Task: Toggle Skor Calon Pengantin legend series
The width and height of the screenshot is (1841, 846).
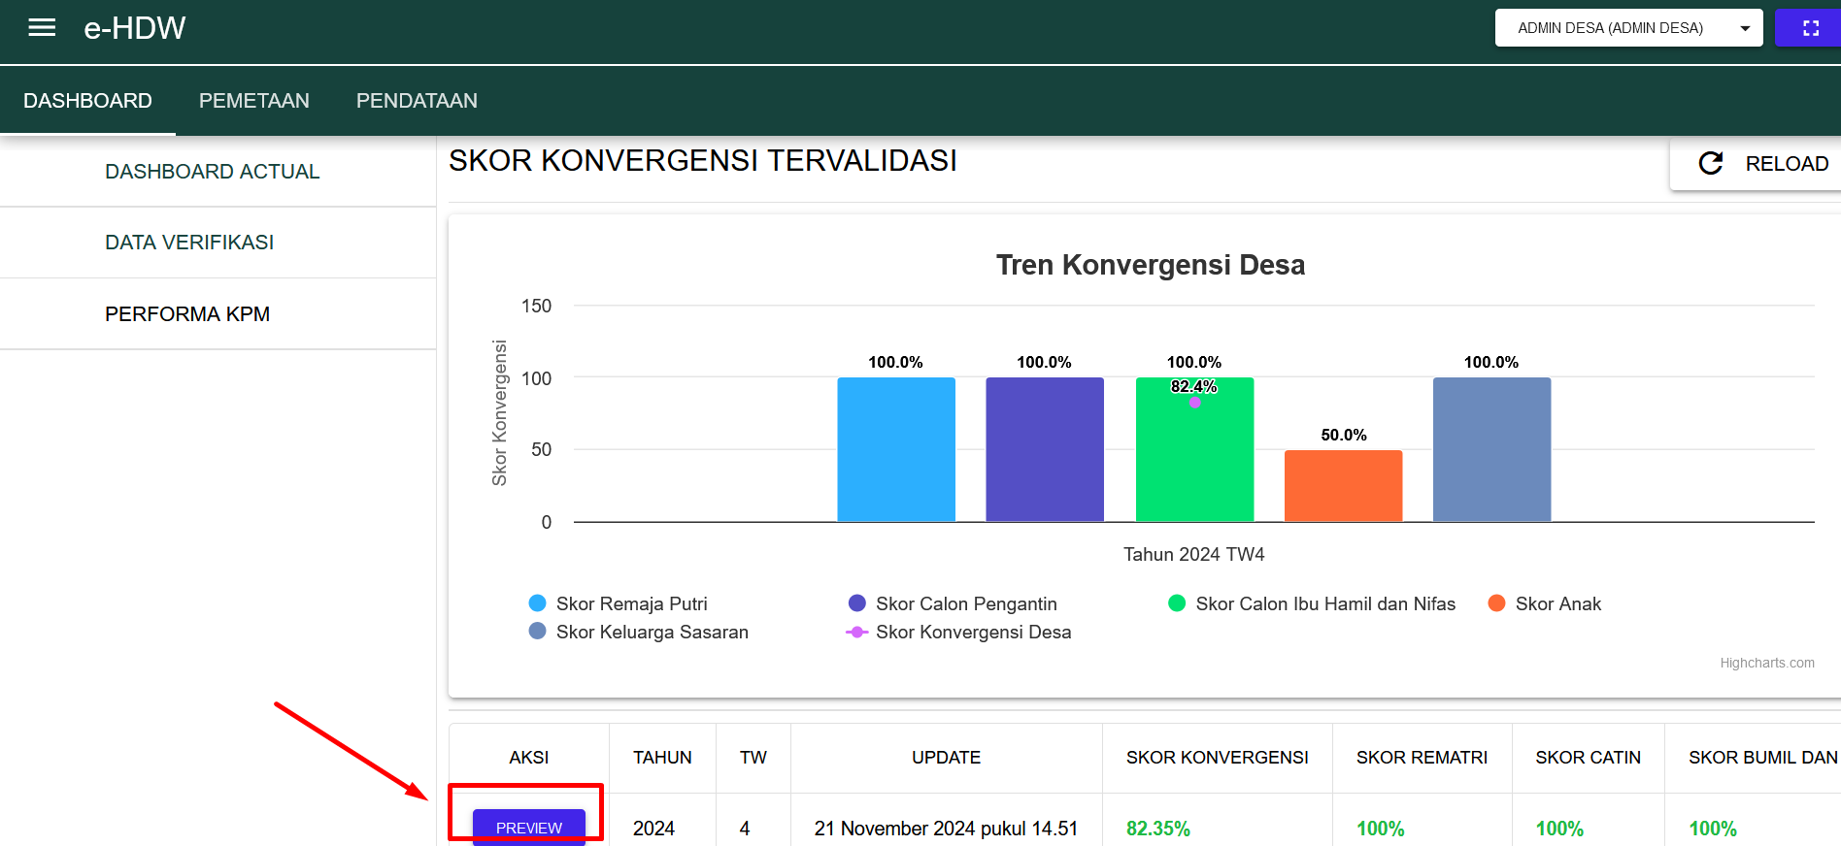Action: 953,603
